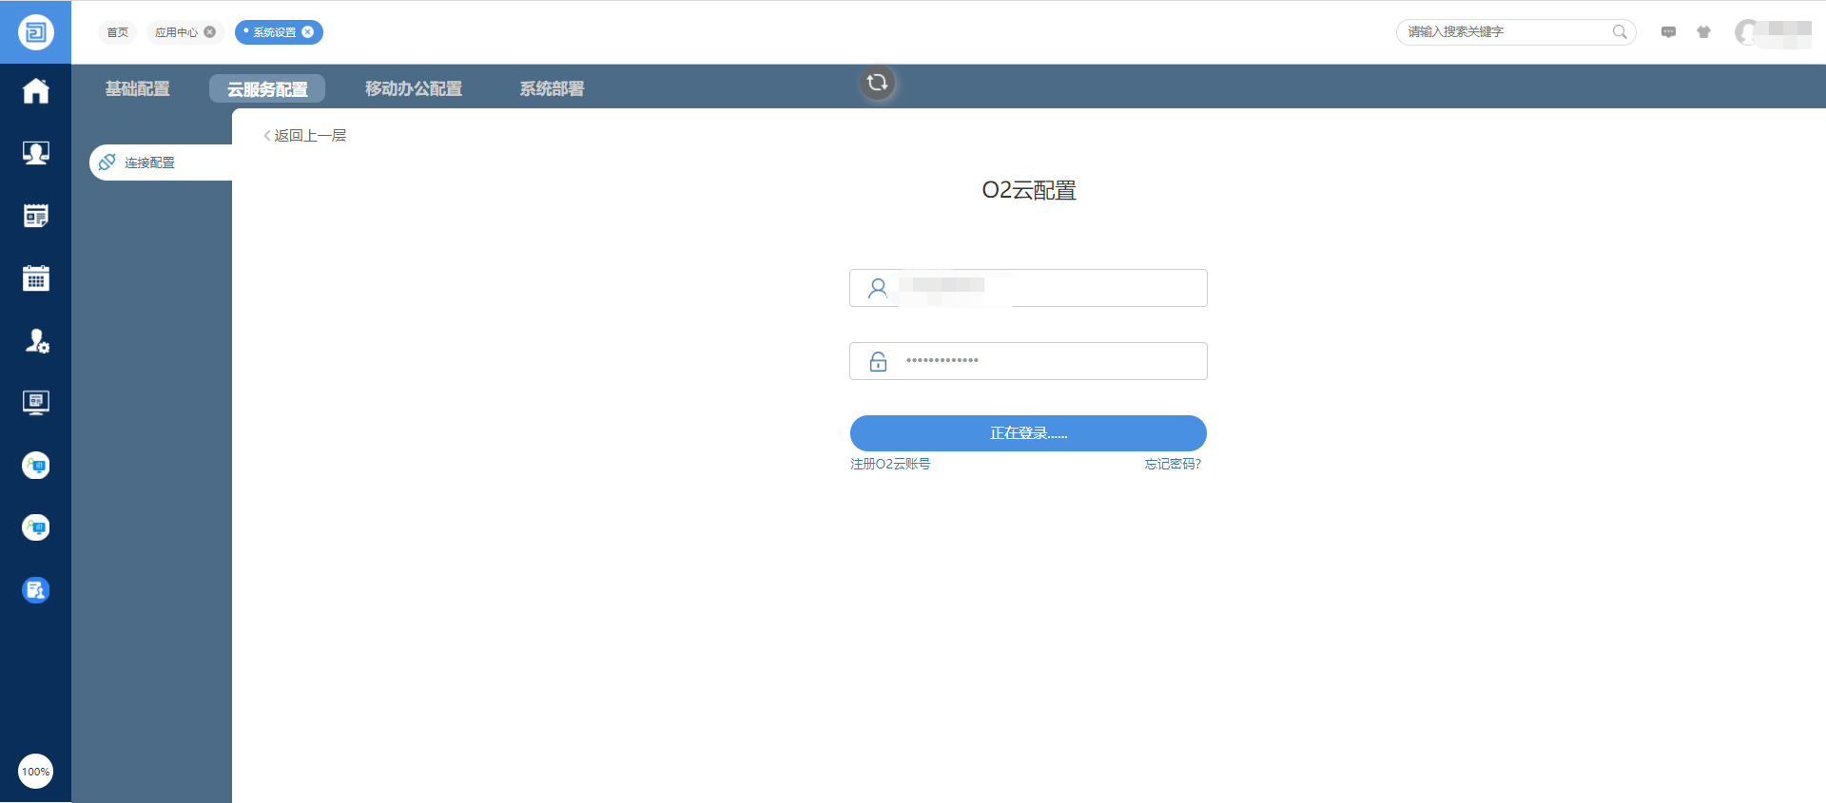Click the round icon directly above the document-user icon

click(36, 527)
